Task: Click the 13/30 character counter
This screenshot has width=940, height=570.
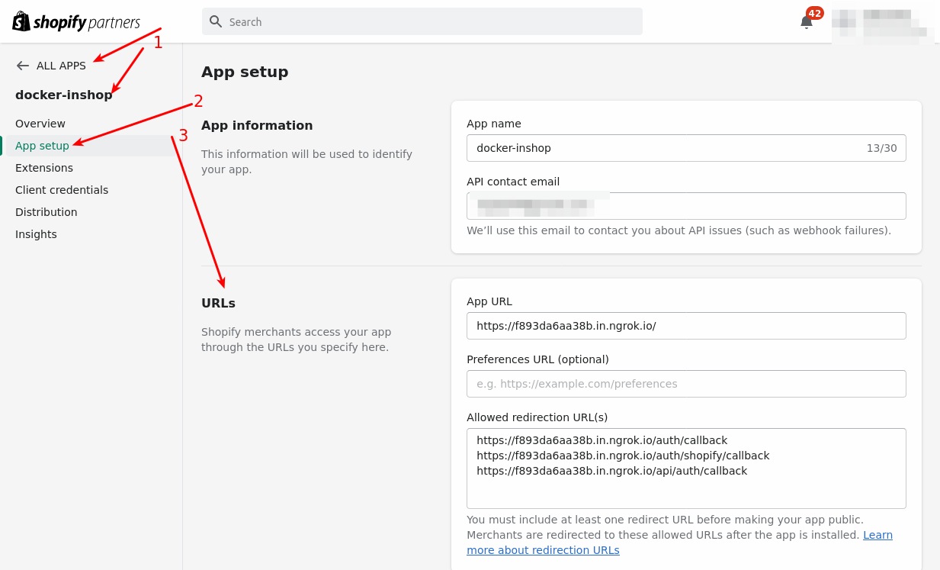Action: pyautogui.click(x=882, y=148)
